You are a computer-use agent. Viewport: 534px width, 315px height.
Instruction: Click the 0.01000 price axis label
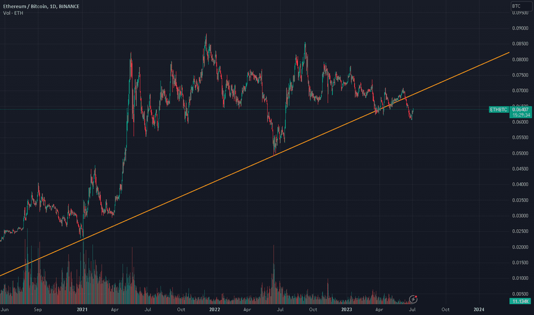click(520, 278)
